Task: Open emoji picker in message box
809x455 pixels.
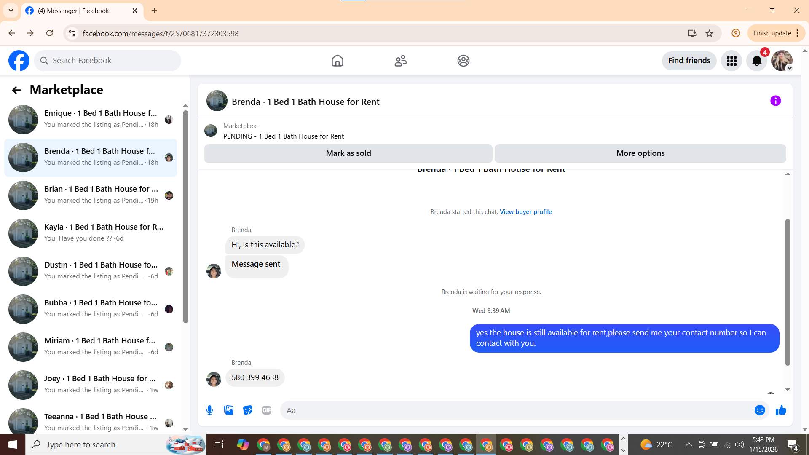Action: 760,410
